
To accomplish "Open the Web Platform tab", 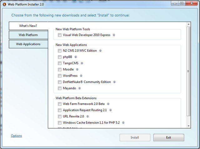I will click(x=28, y=35).
